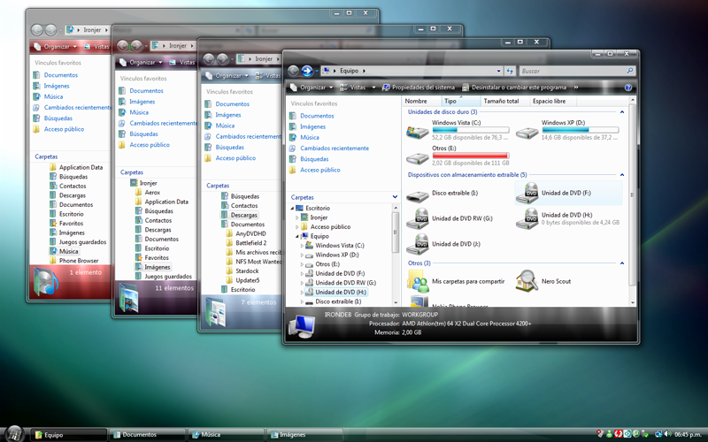
Task: Collapse Dispositivos con almacenamiento extraíble group
Action: tap(622, 174)
